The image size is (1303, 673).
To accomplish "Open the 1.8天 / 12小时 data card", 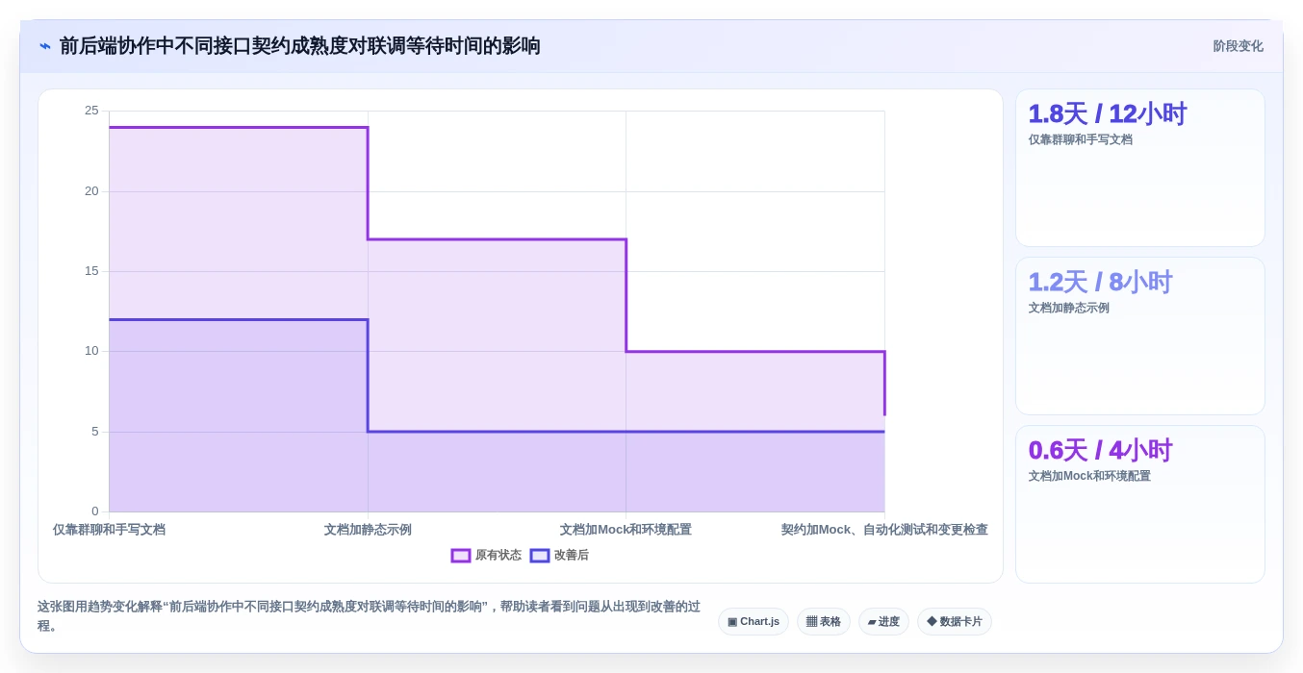I will tap(1140, 168).
